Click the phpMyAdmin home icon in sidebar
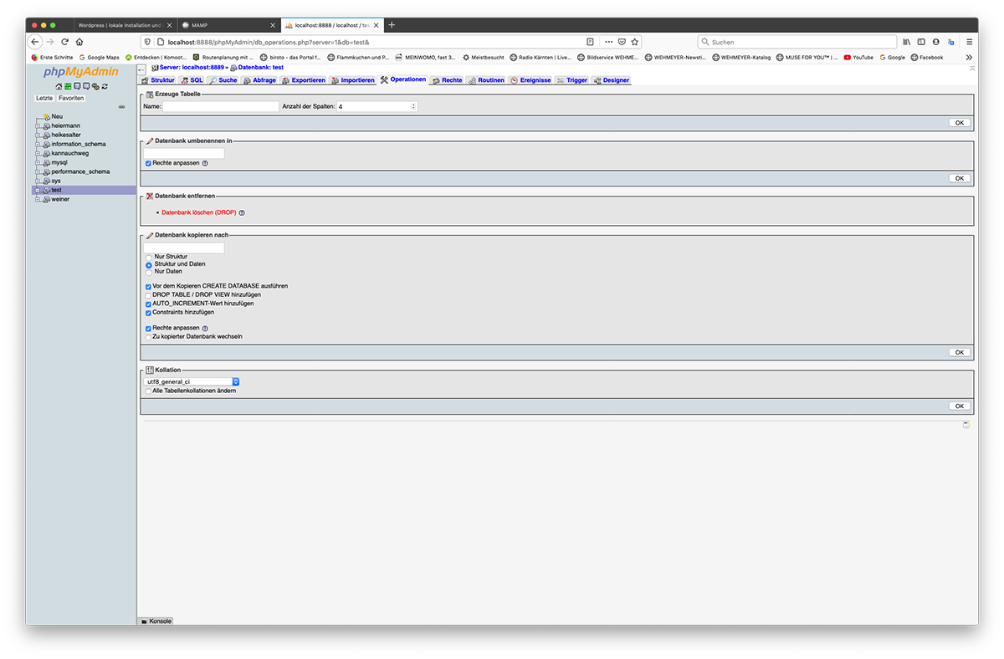The width and height of the screenshot is (1004, 659). pyautogui.click(x=59, y=86)
